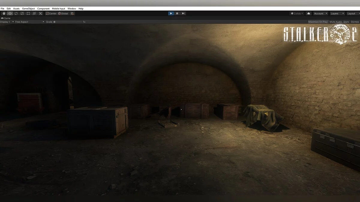Select the Move tool
The width and height of the screenshot is (360, 202).
pyautogui.click(x=10, y=13)
